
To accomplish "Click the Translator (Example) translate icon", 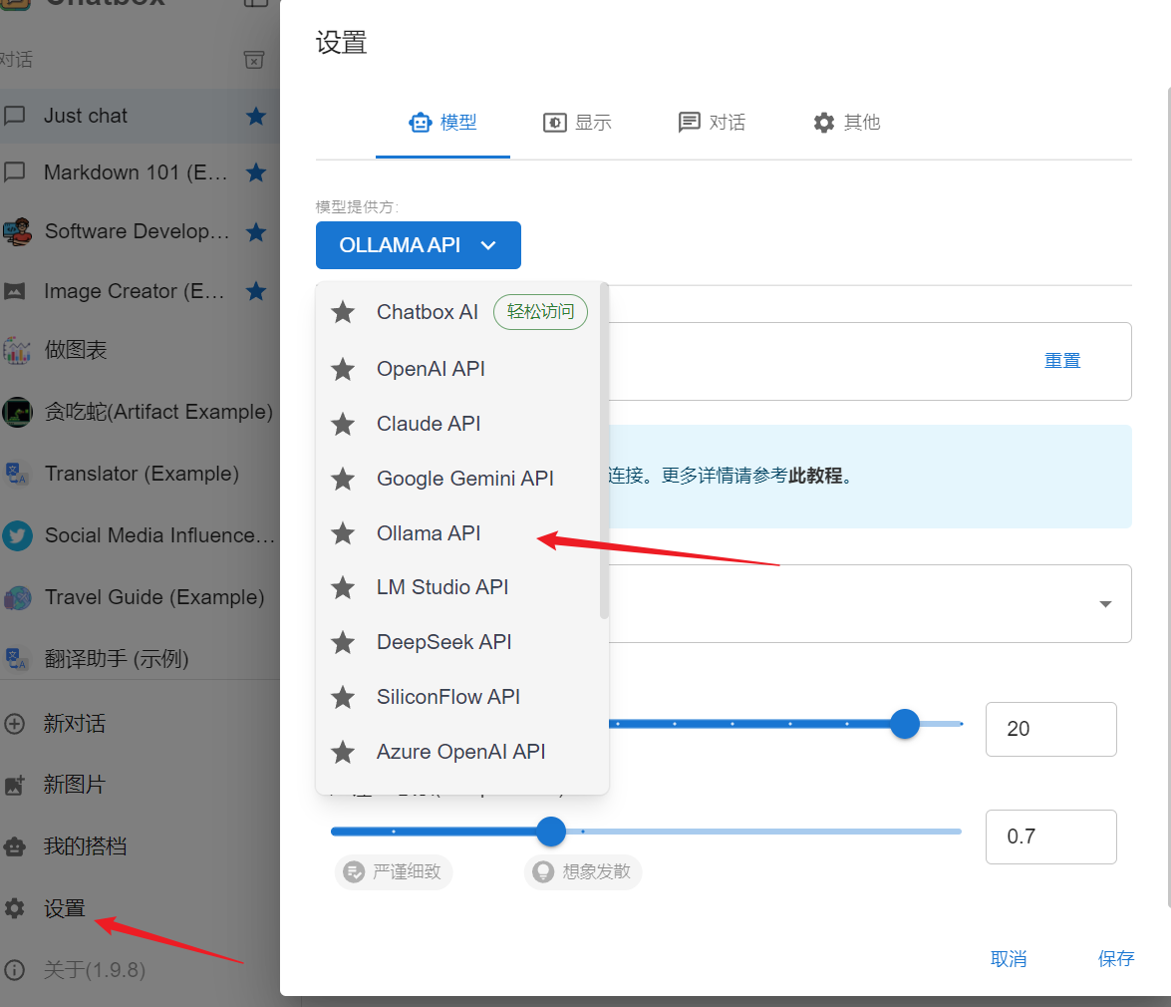I will [16, 474].
